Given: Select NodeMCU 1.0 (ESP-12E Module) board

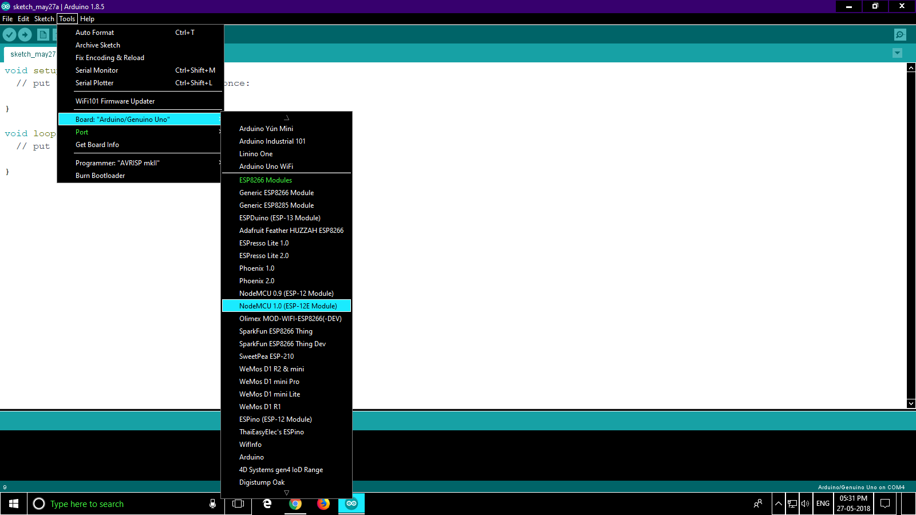Looking at the screenshot, I should (x=286, y=306).
